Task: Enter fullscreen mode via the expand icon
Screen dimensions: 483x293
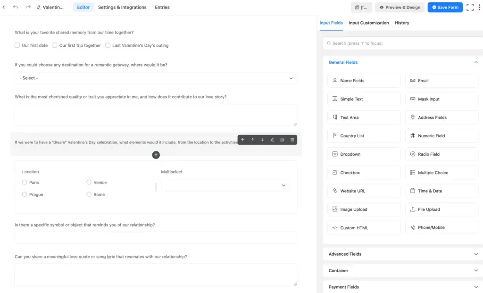Action: [470, 7]
